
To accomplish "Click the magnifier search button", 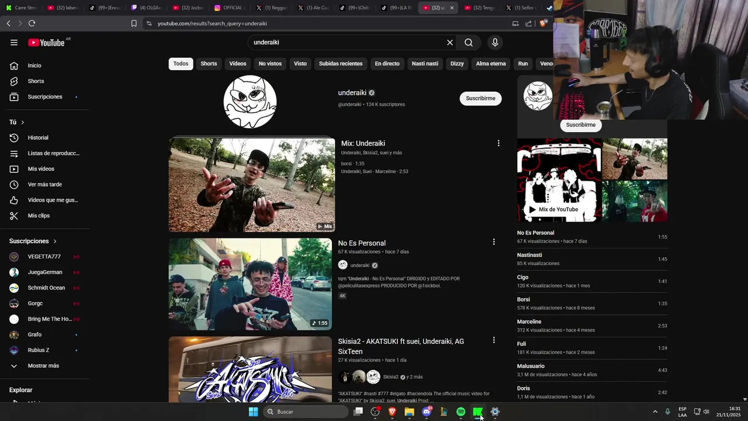I will (x=469, y=42).
